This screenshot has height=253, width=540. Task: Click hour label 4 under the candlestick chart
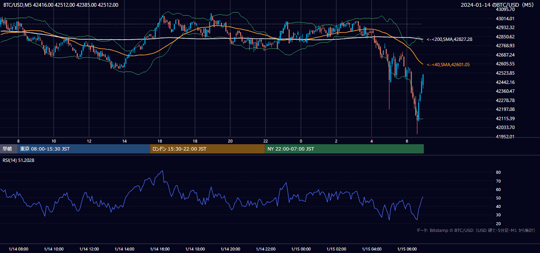tap(371, 141)
